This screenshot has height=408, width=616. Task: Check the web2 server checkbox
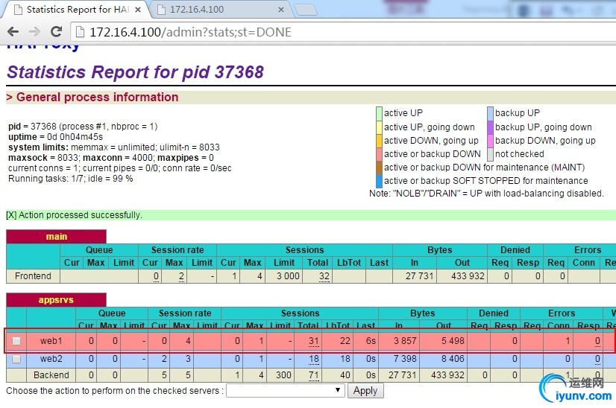pyautogui.click(x=16, y=360)
